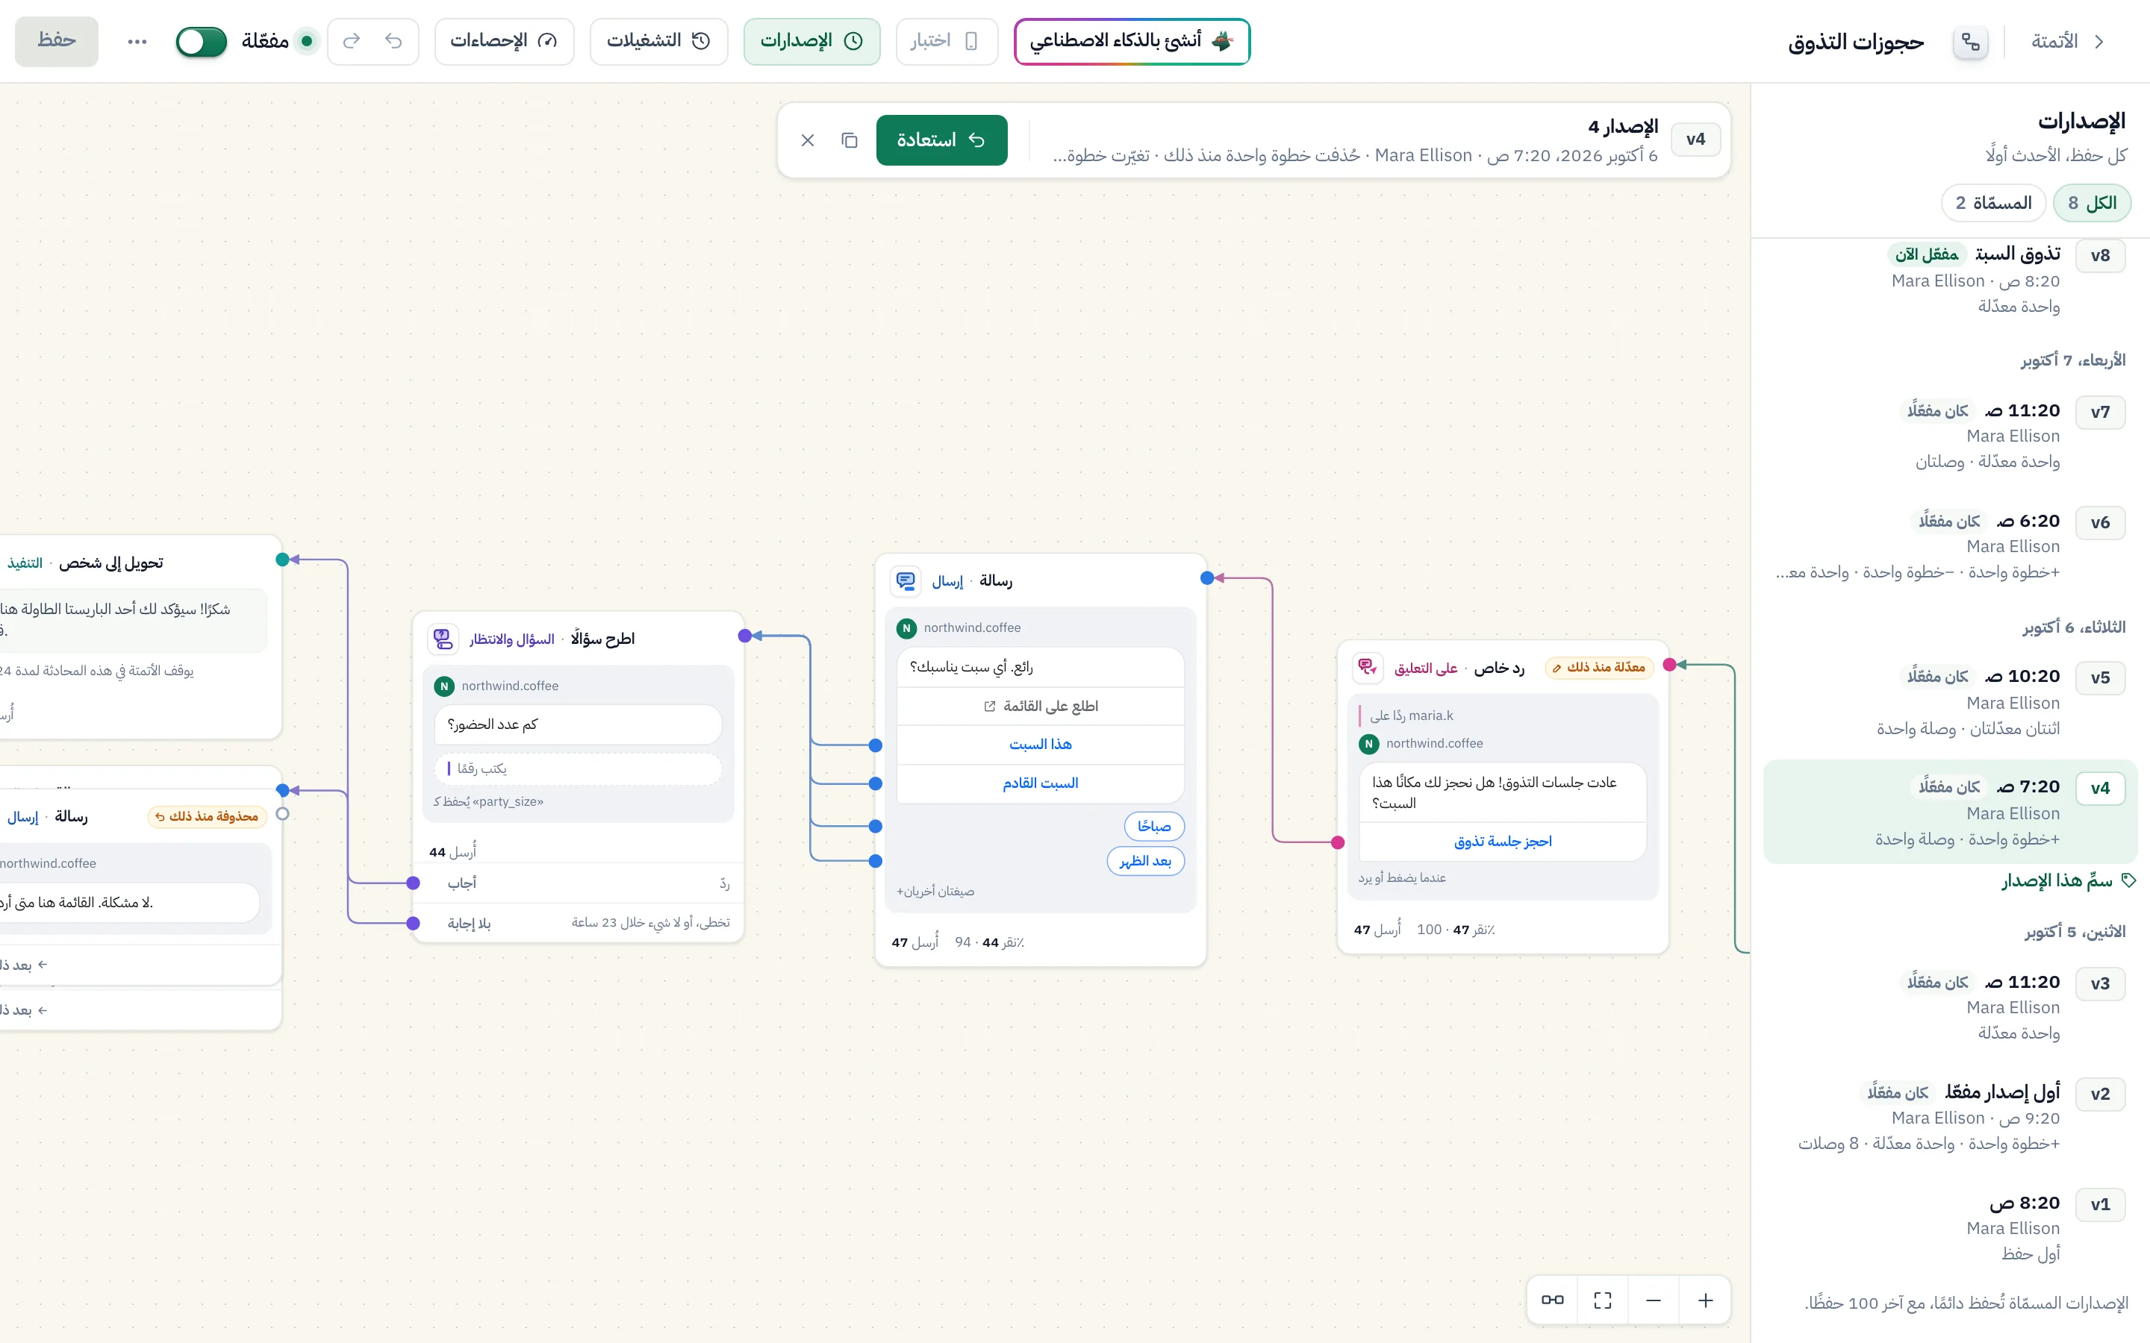Click the هذا السبت reply option
The width and height of the screenshot is (2150, 1343).
point(1041,745)
